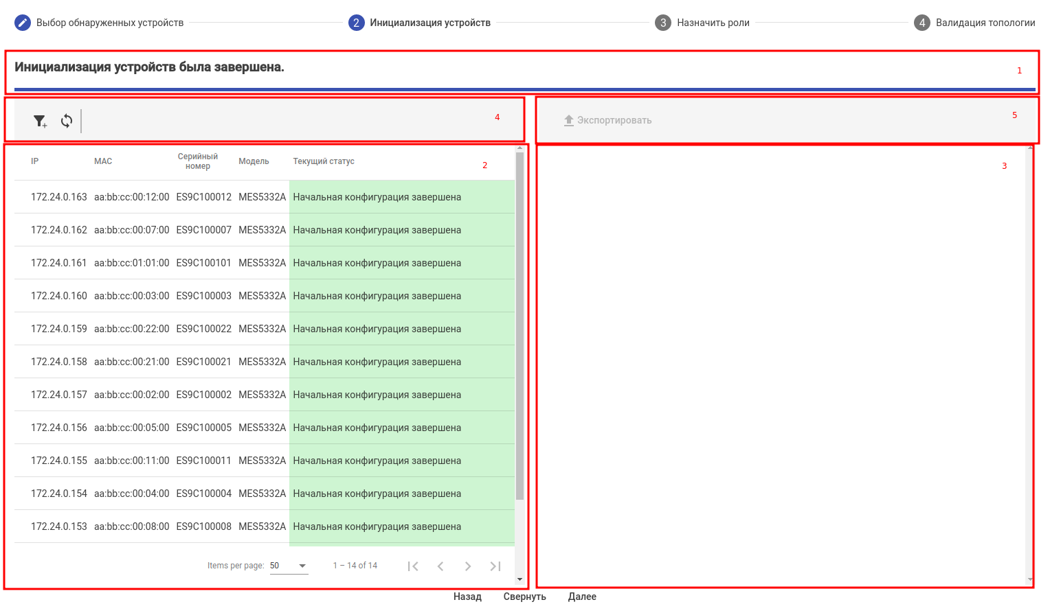Viewport: 1050px width, 613px height.
Task: Go to next page of table
Action: 468,566
